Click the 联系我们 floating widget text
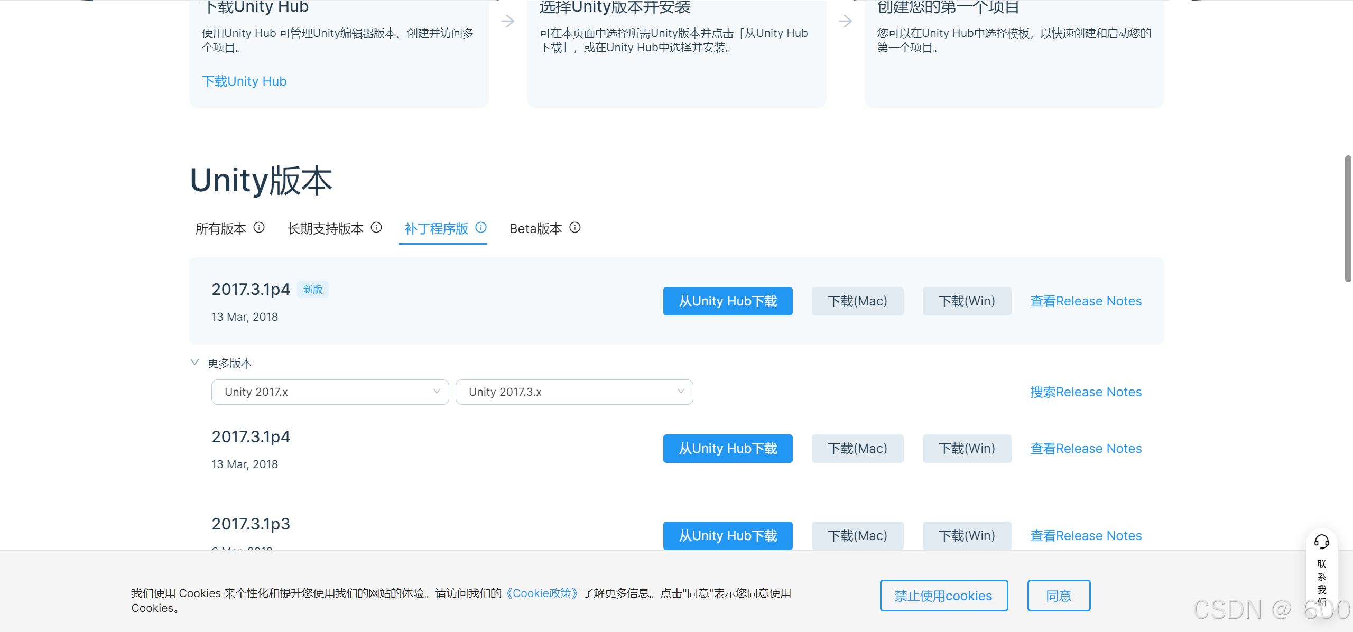 click(1322, 583)
